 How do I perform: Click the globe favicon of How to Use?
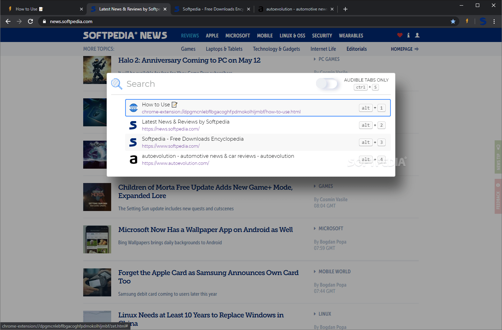coord(134,108)
